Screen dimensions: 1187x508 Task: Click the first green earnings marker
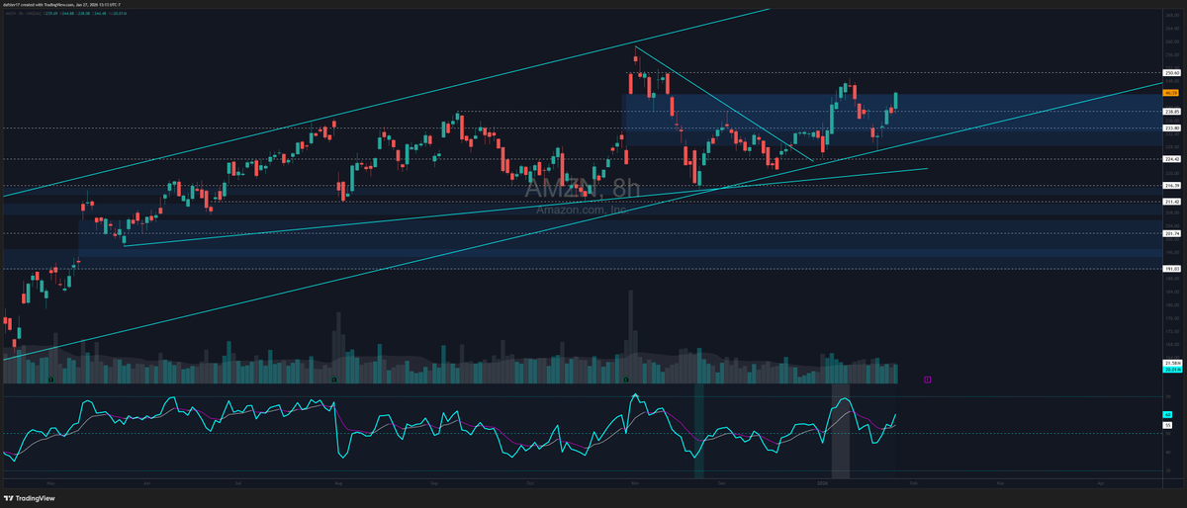click(x=50, y=379)
